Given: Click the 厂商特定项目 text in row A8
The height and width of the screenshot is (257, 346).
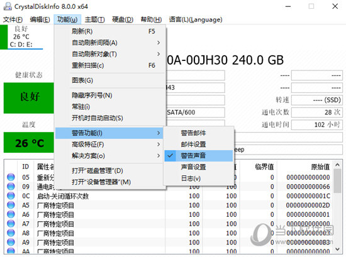Looking at the screenshot, I should point(55,233).
